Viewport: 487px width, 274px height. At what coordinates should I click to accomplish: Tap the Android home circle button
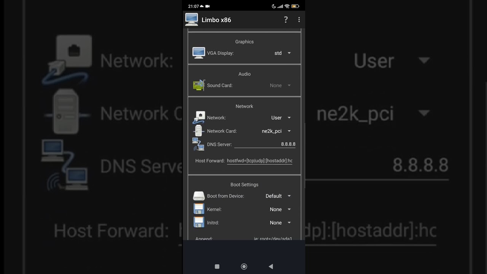point(244,267)
